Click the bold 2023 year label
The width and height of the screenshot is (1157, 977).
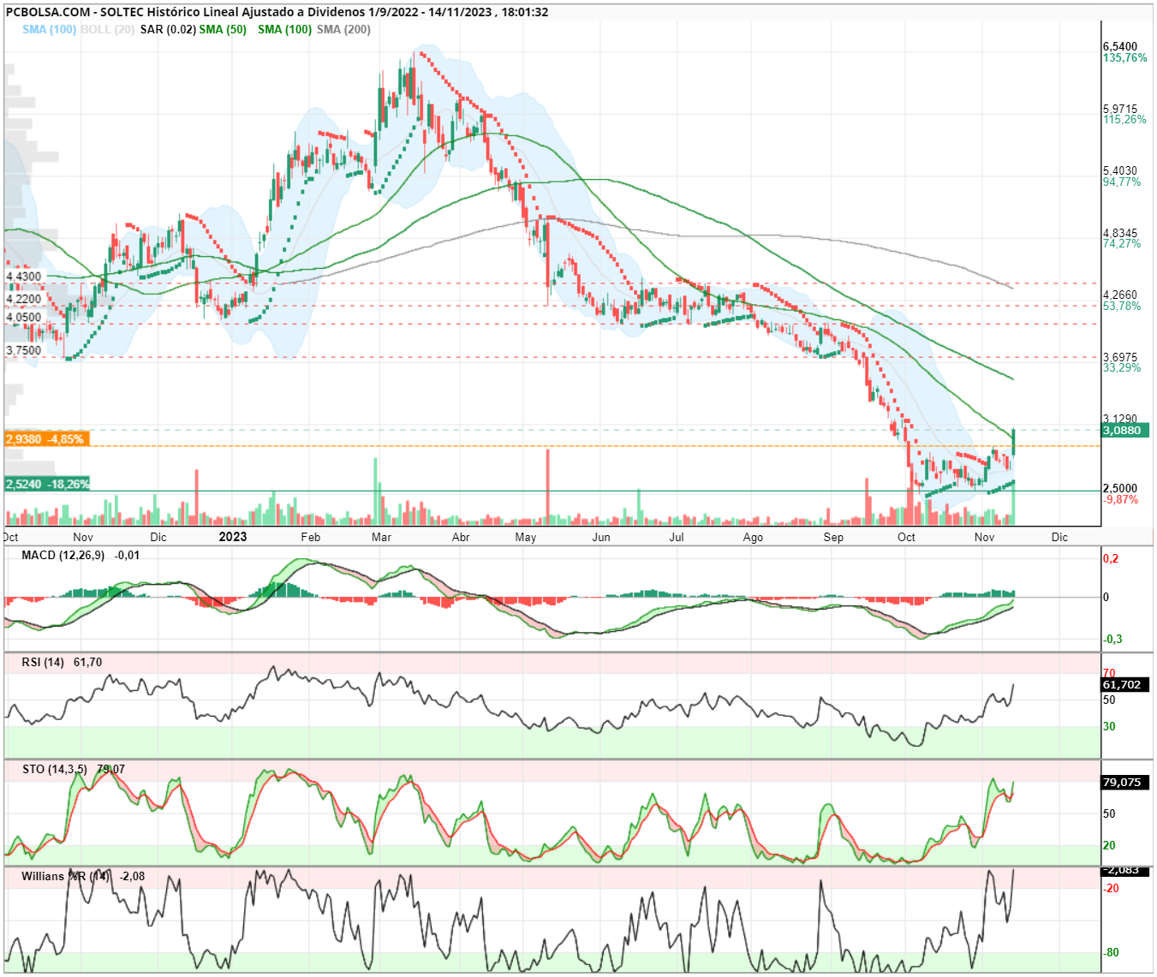(x=233, y=537)
